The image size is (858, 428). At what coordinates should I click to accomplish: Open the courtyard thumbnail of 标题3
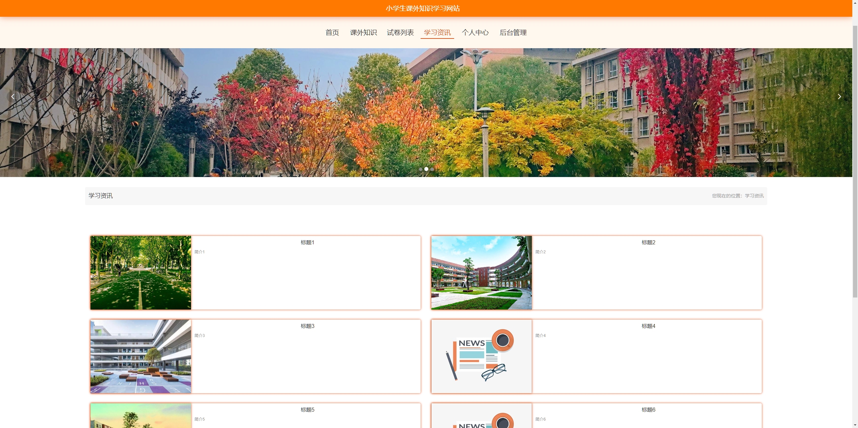pos(141,356)
